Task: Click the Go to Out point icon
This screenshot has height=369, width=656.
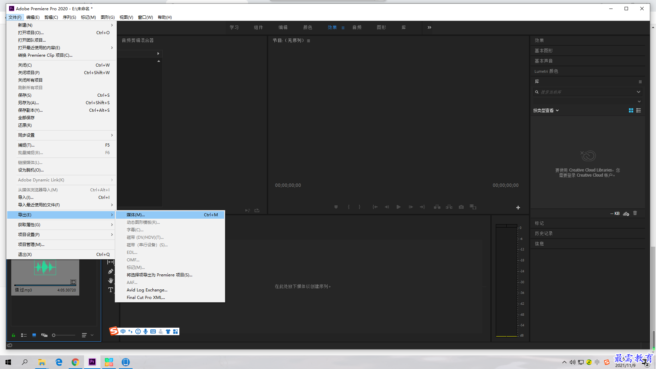Action: [x=422, y=207]
